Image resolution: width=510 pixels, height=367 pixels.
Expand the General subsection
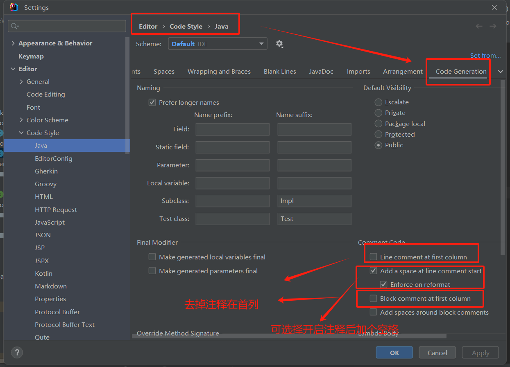[x=21, y=82]
